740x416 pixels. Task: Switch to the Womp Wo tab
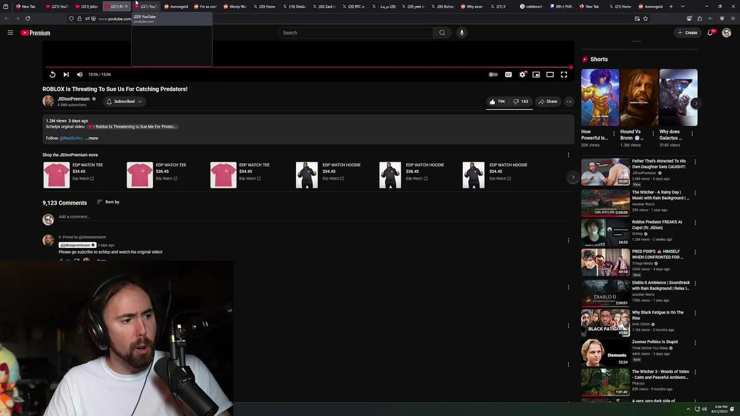(x=234, y=6)
